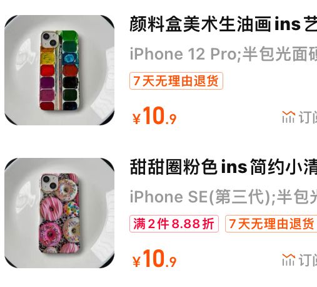
Task: Click the pink striped donut on the case image
Action: [x=51, y=208]
